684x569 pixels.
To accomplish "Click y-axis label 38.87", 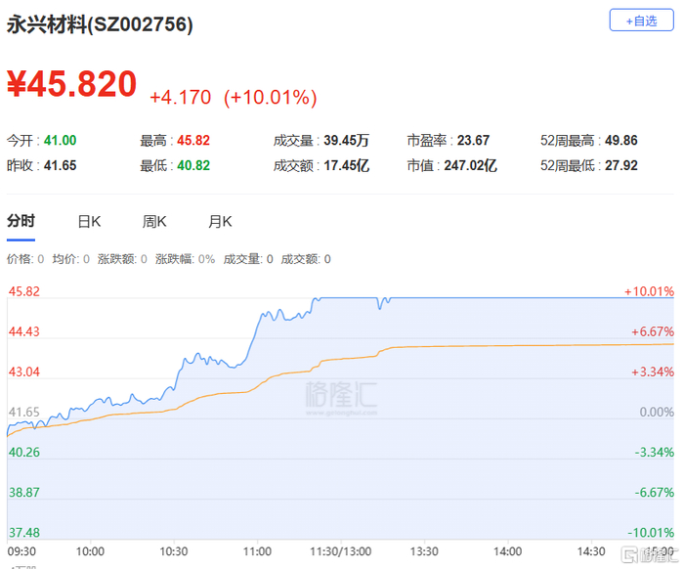I will point(24,492).
